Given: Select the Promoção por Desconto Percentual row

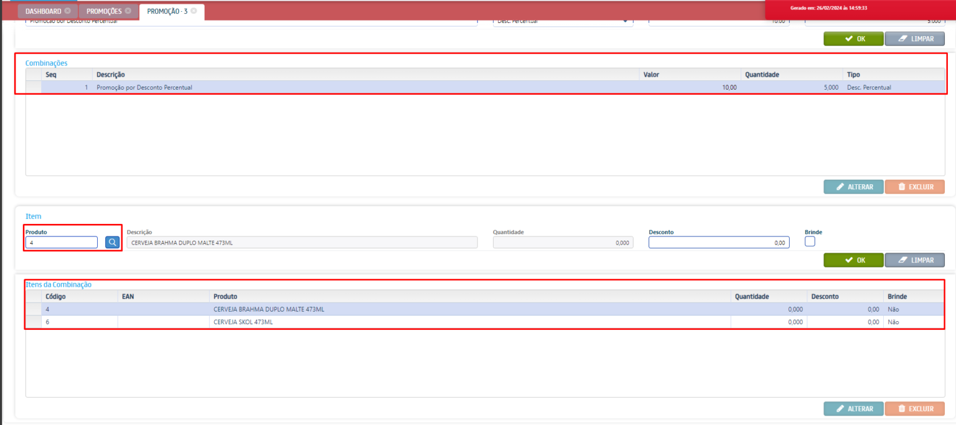Looking at the screenshot, I should coord(144,88).
